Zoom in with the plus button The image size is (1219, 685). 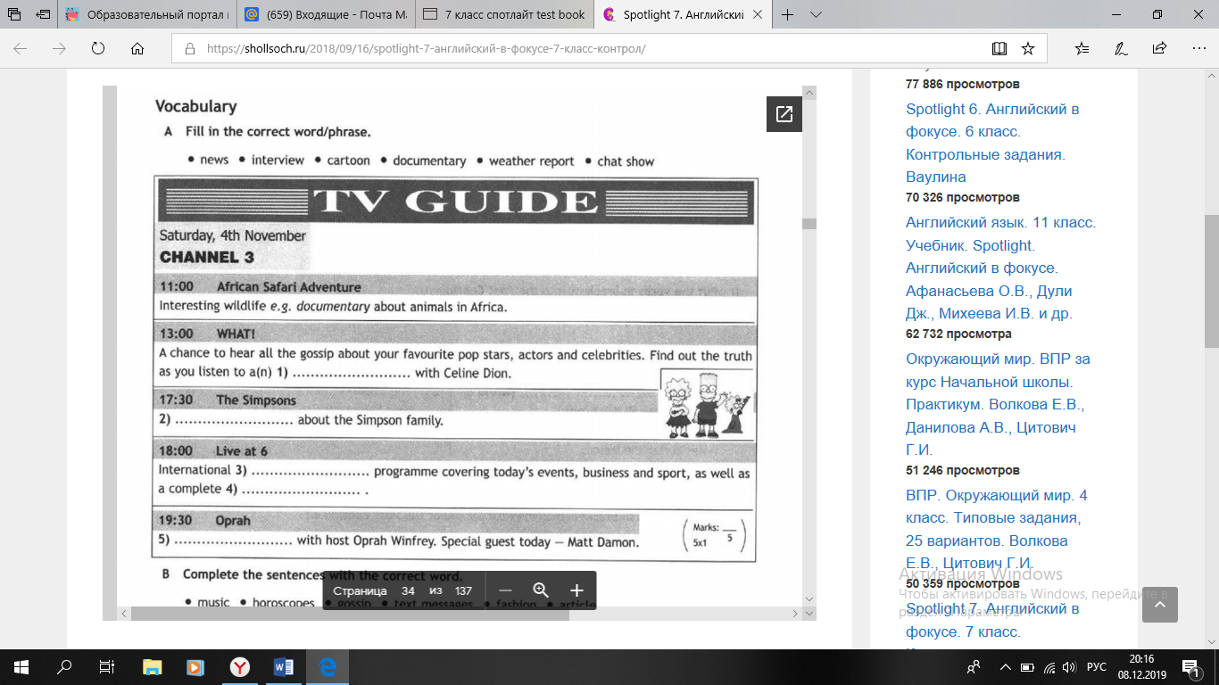(x=576, y=590)
